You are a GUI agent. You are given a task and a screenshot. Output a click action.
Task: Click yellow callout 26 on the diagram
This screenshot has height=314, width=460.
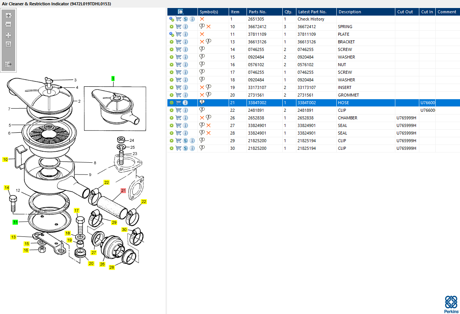tap(102, 264)
